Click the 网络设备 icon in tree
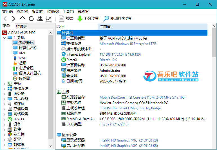This screenshot has height=150, width=217. click(x=10, y=114)
